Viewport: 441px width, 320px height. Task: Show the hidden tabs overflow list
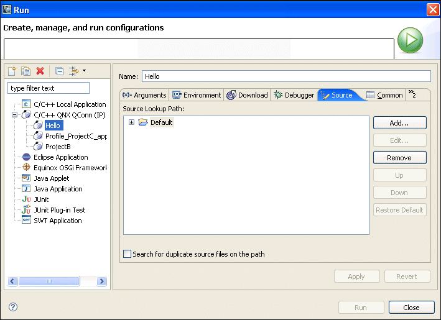tap(412, 94)
